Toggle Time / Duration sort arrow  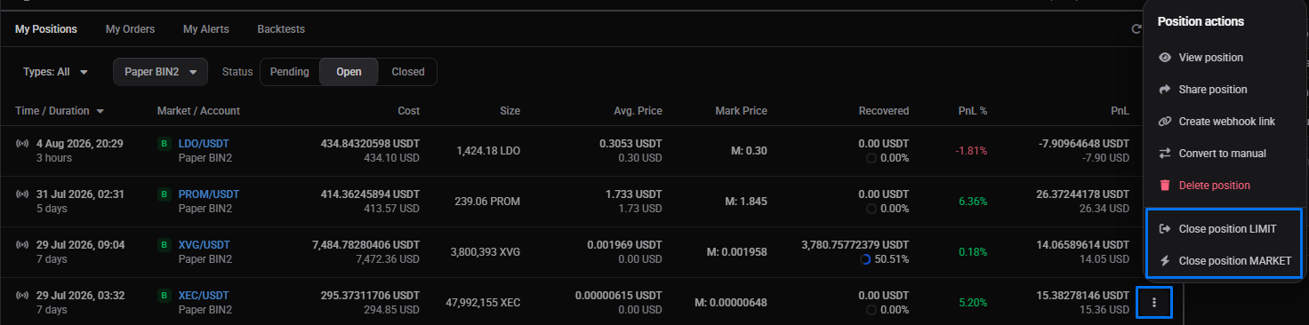(100, 111)
